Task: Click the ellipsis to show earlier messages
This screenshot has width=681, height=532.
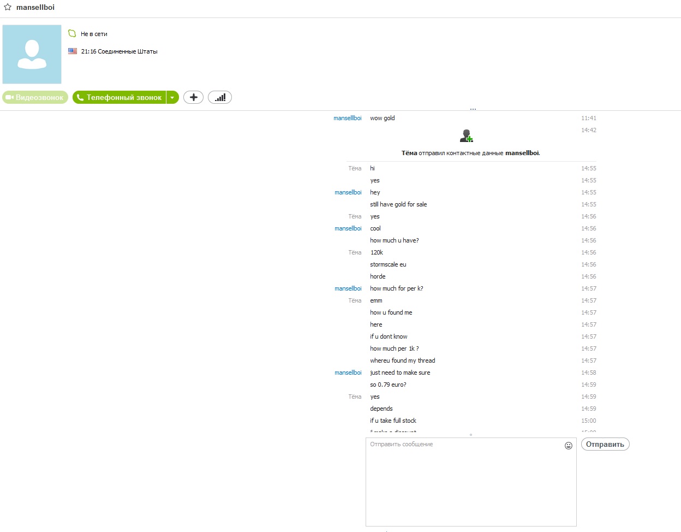Action: tap(473, 109)
